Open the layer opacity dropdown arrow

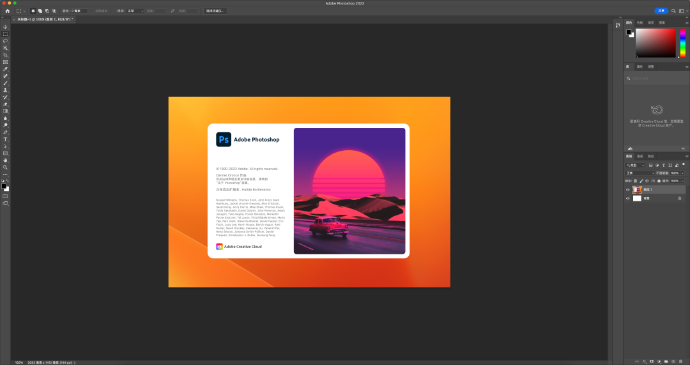tap(683, 173)
